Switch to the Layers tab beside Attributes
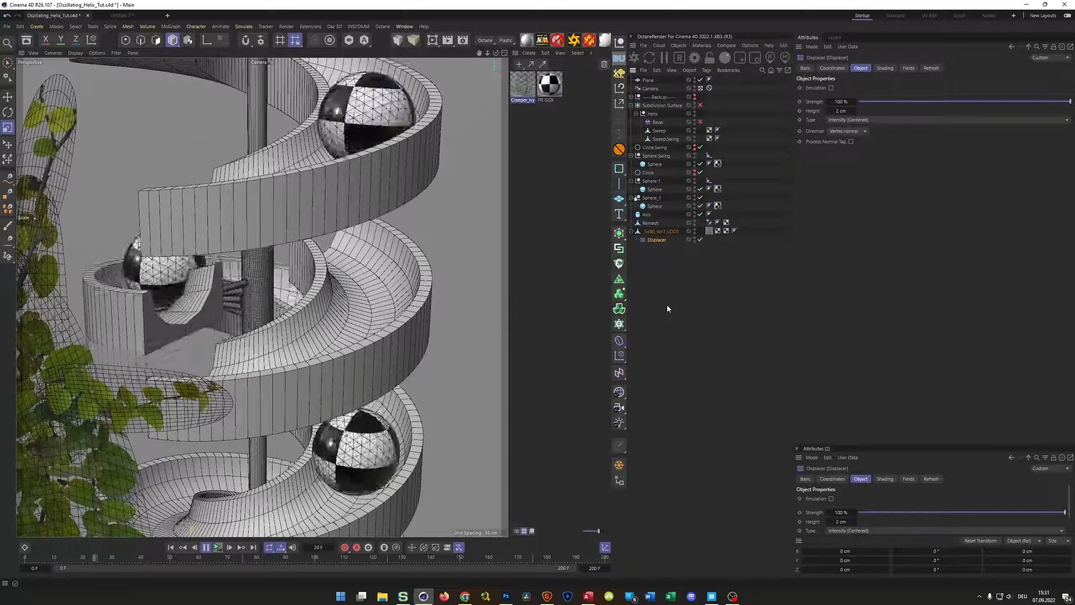The height and width of the screenshot is (605, 1075). click(834, 37)
